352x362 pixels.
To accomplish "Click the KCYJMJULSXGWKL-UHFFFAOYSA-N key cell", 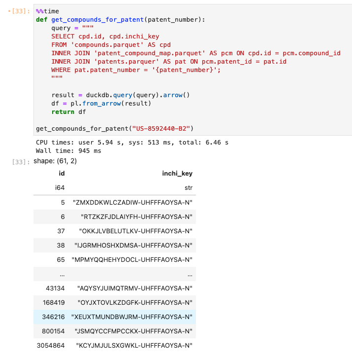I will [x=134, y=346].
